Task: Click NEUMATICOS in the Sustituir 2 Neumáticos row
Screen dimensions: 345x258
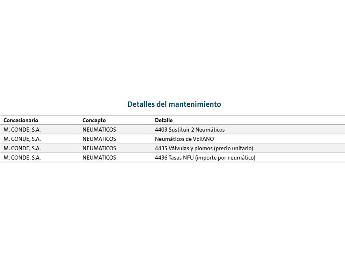Action: 99,130
